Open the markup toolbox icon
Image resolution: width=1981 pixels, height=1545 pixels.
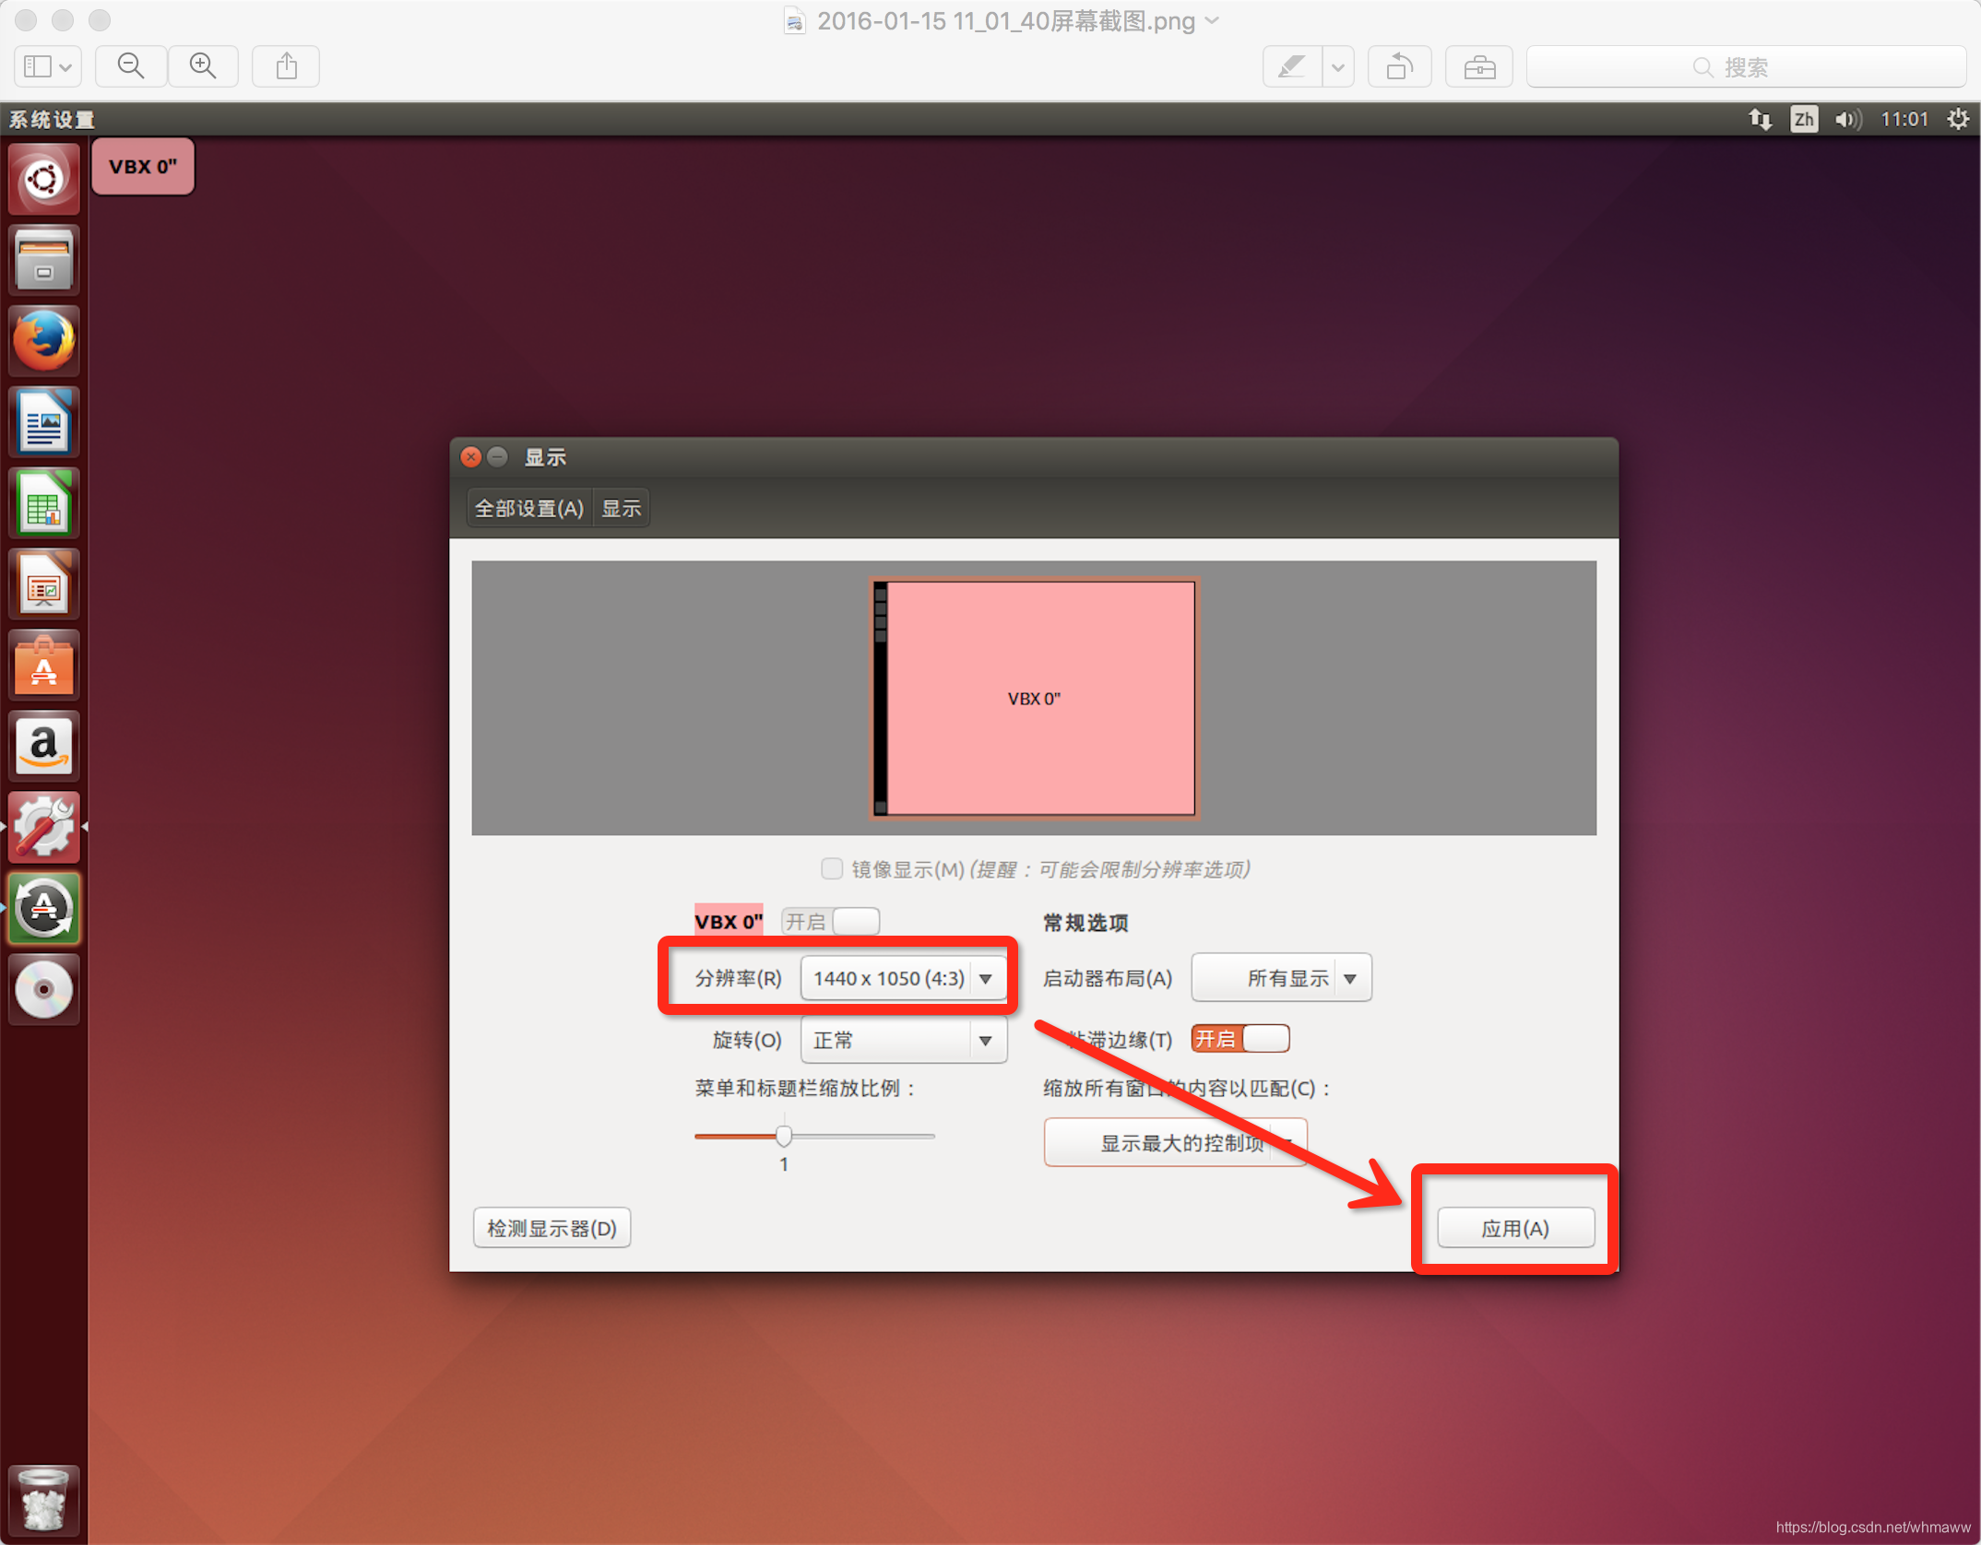coord(1479,66)
